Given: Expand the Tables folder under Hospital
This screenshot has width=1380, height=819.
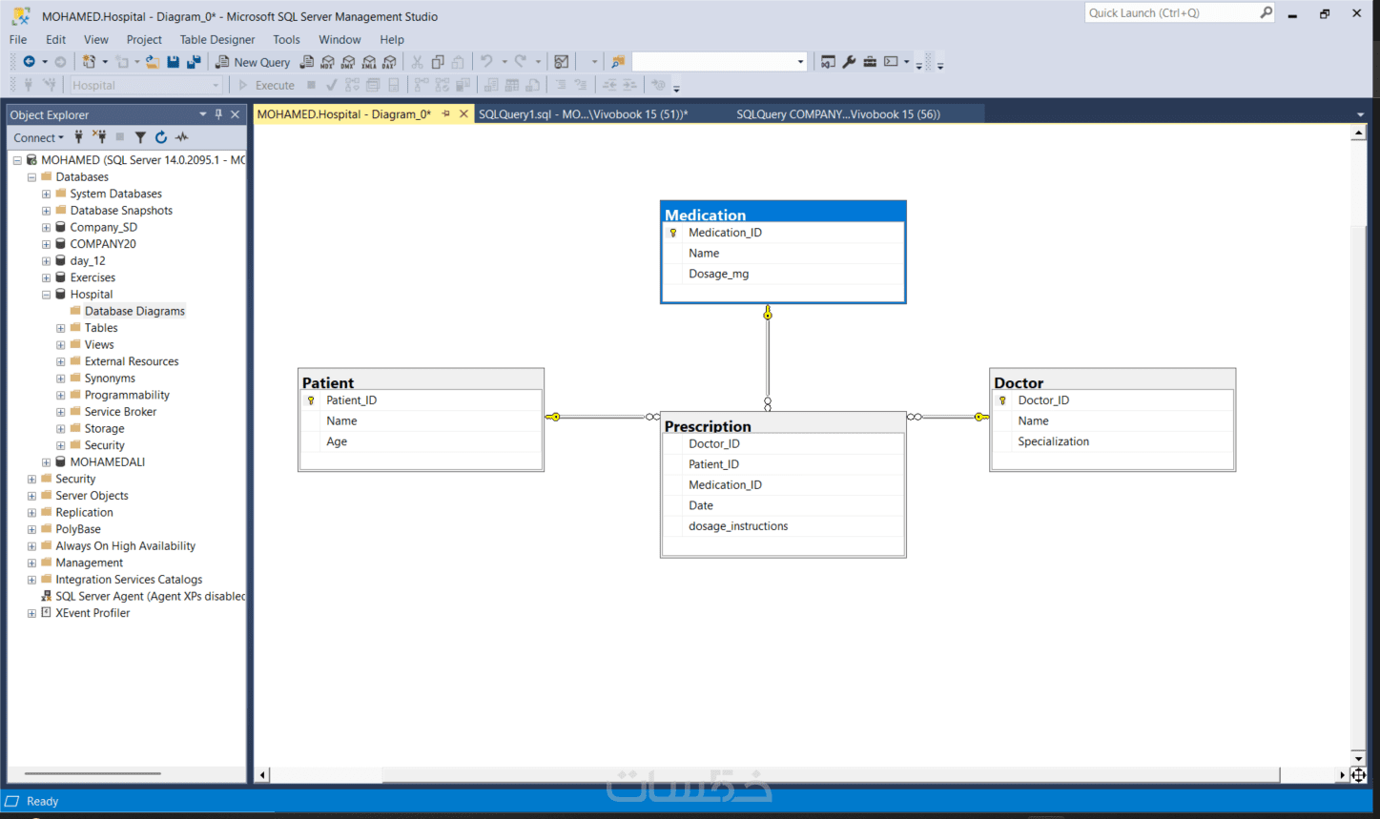Looking at the screenshot, I should (x=61, y=328).
